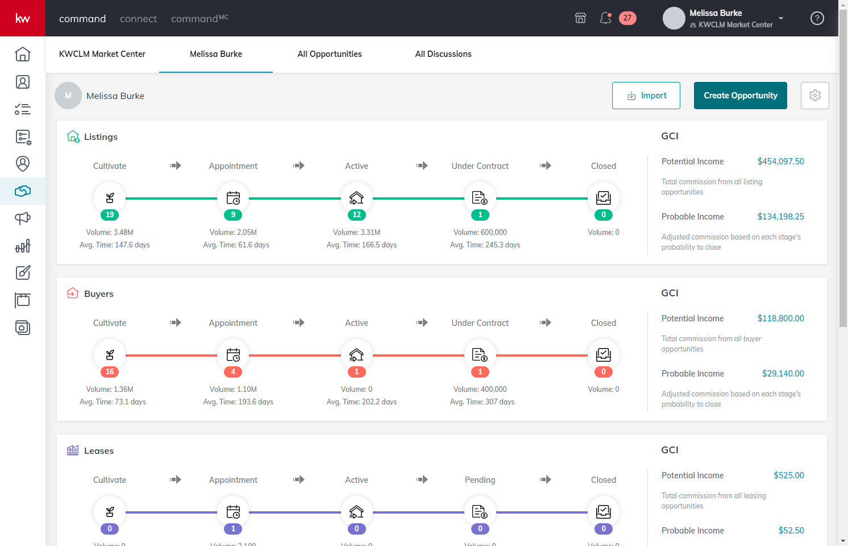Open the Home icon in the sidebar

click(x=23, y=54)
